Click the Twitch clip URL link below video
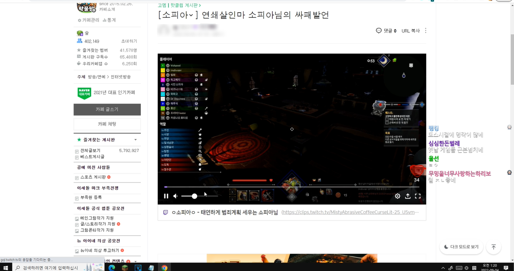This screenshot has width=514, height=271. coord(350,212)
